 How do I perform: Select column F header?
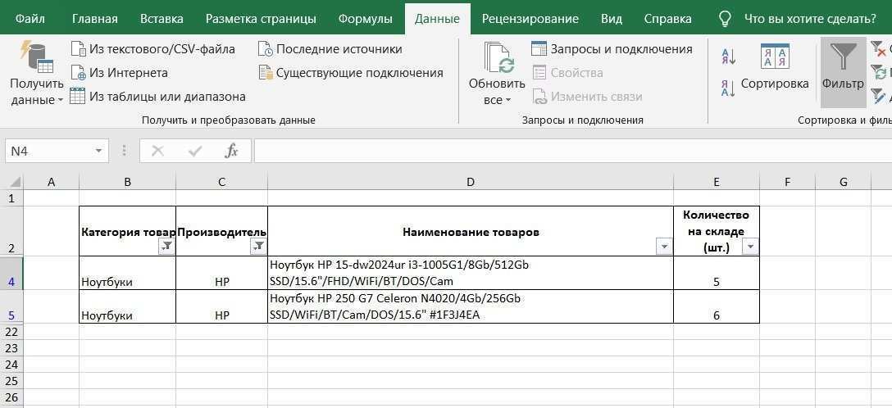(x=787, y=182)
